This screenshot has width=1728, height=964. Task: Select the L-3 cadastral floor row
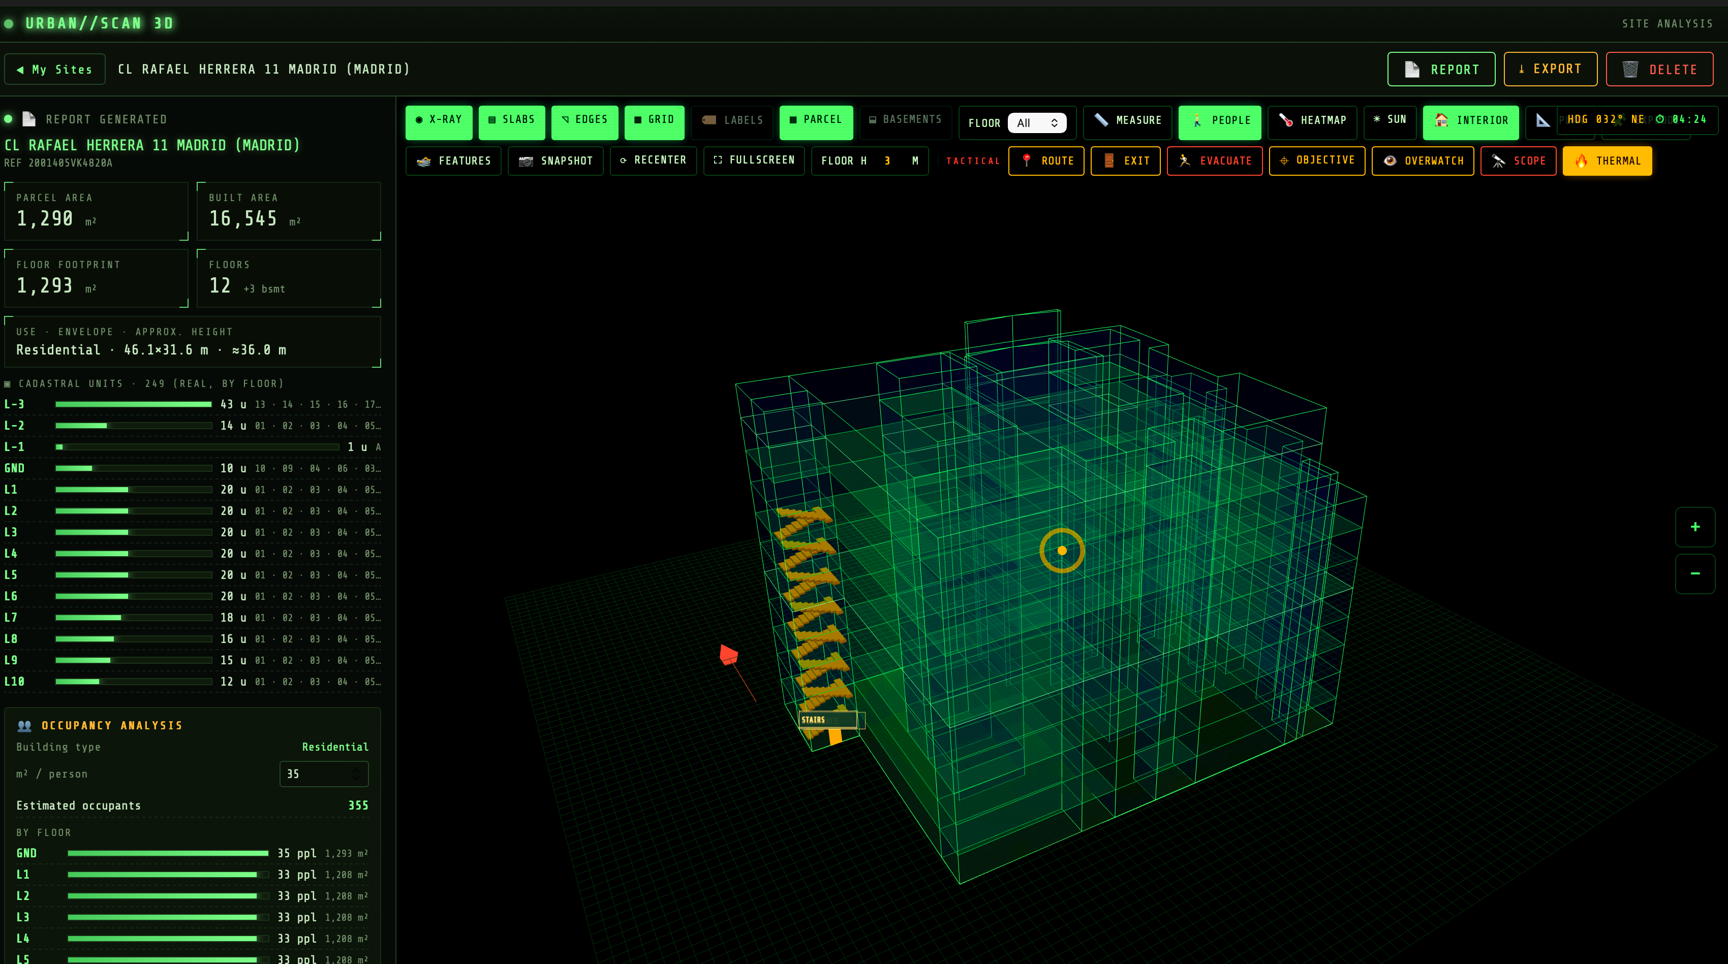click(193, 404)
